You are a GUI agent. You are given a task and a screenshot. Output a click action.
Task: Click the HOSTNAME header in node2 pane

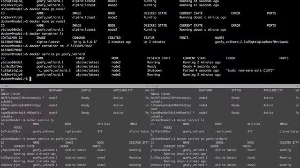(55, 90)
